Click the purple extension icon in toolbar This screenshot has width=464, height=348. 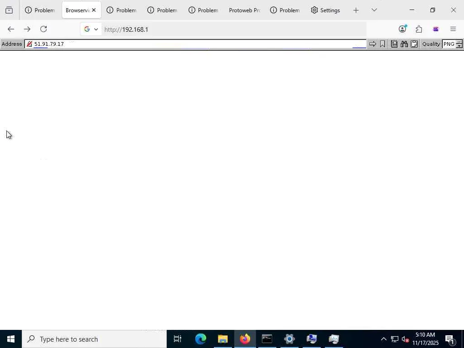coord(435,29)
